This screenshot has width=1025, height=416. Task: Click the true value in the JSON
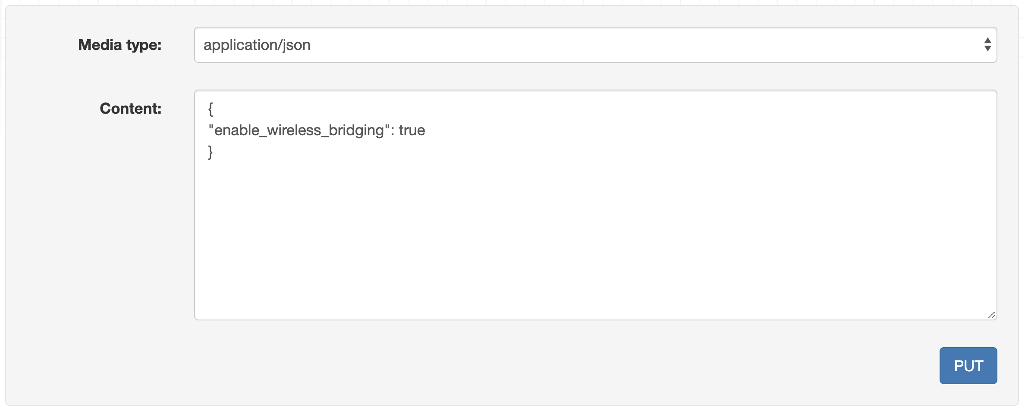pyautogui.click(x=412, y=130)
